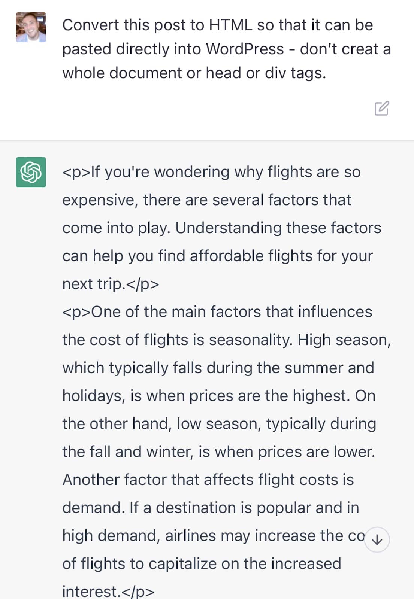Image resolution: width=414 pixels, height=599 pixels.
Task: Click the user's profile photo
Action: click(31, 27)
